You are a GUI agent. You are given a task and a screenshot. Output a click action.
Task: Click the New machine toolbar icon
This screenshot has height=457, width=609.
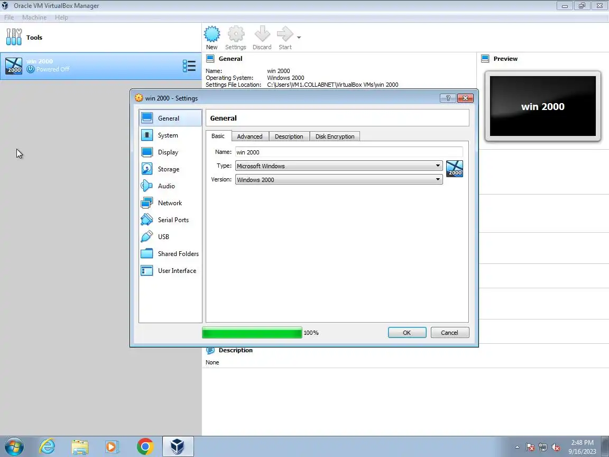tap(211, 34)
